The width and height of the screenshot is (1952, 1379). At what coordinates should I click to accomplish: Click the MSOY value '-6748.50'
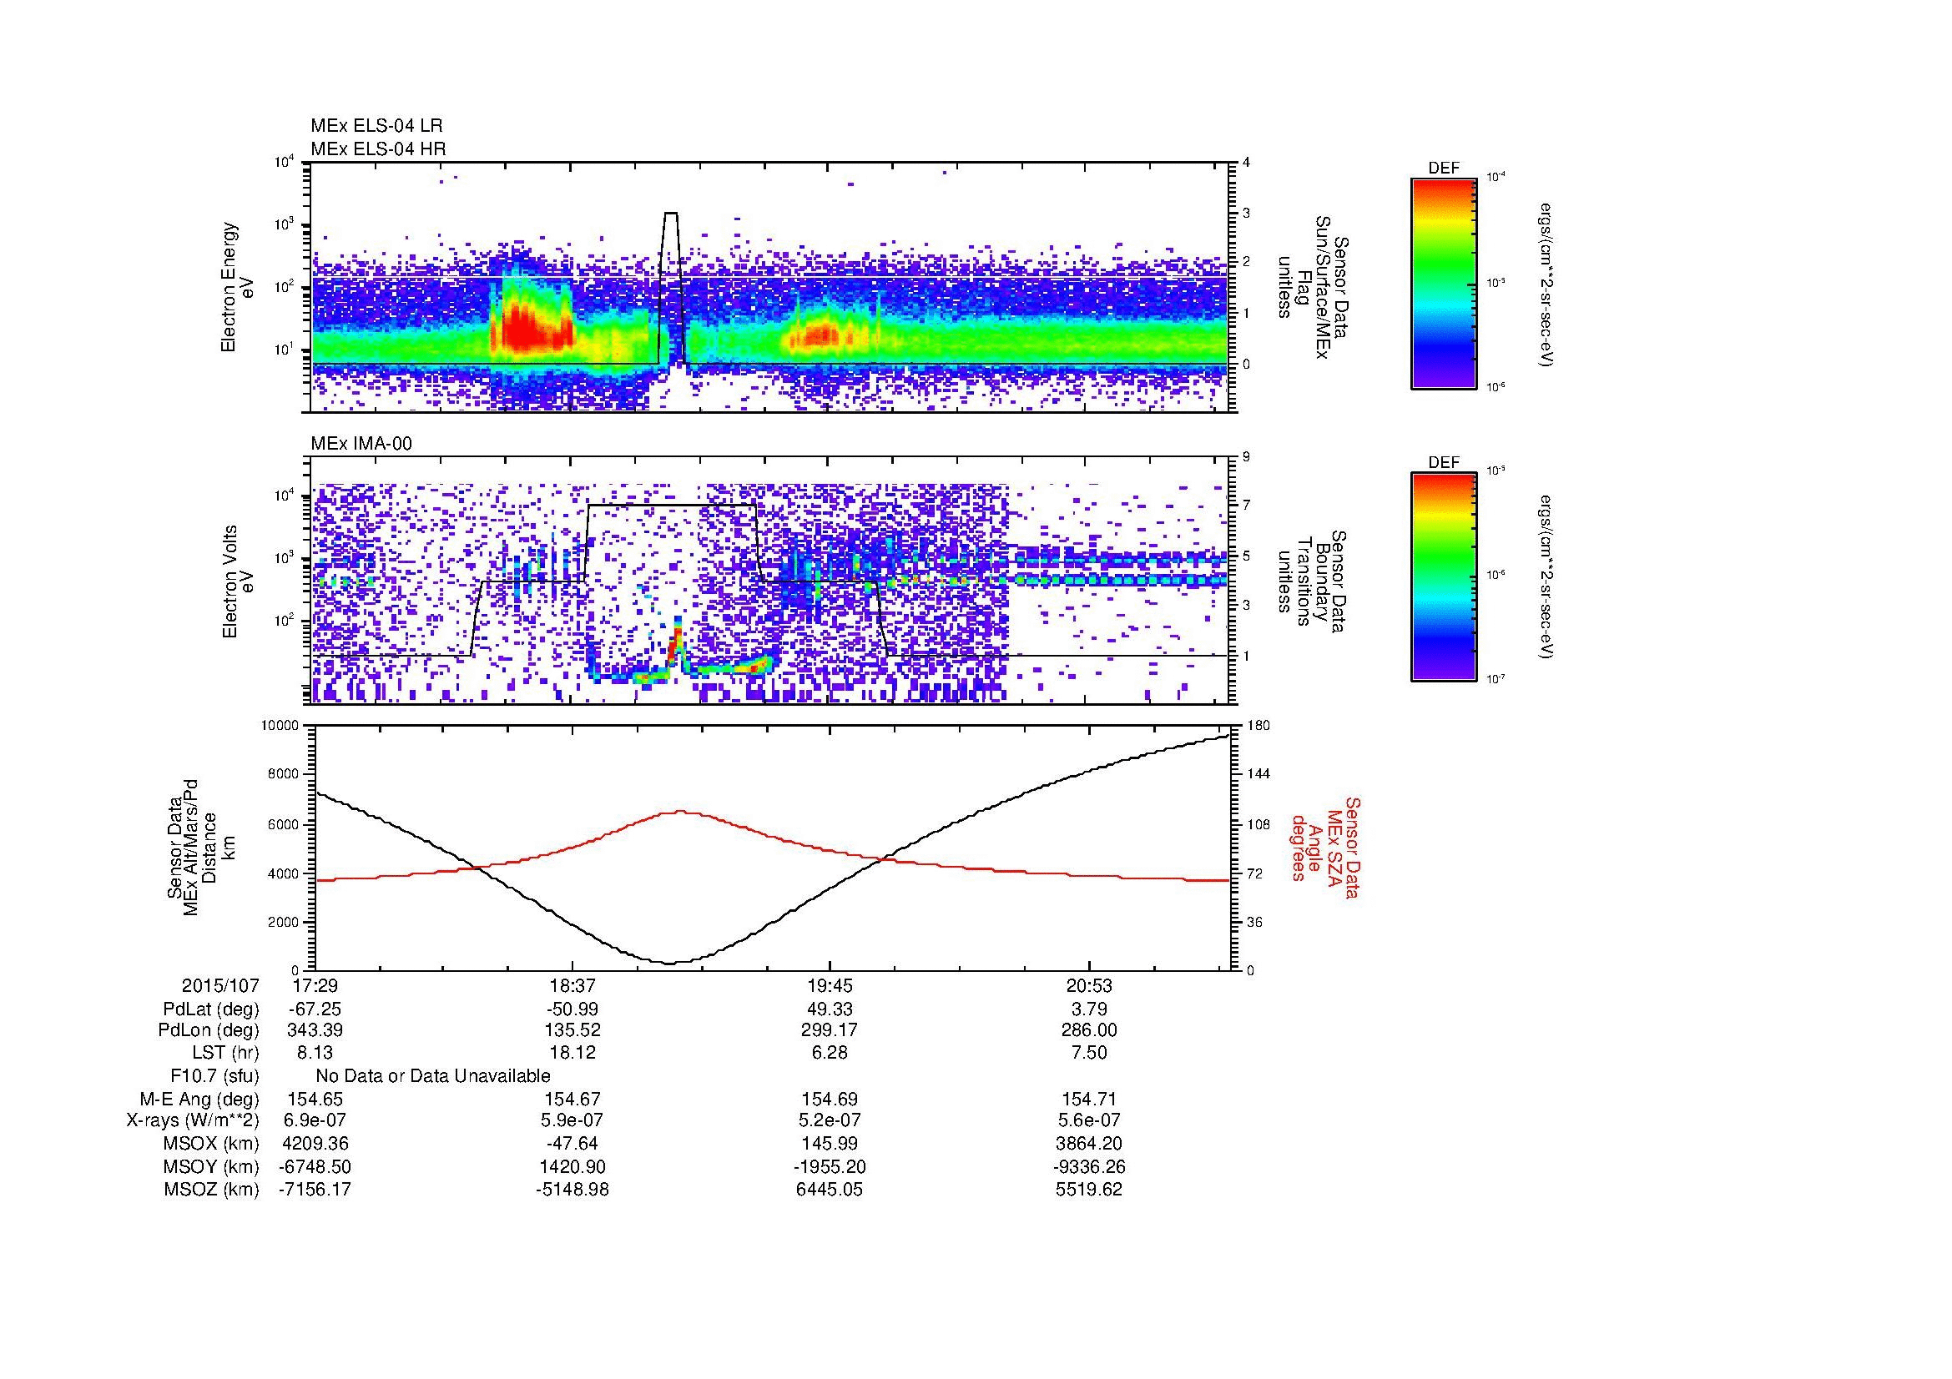click(315, 1166)
